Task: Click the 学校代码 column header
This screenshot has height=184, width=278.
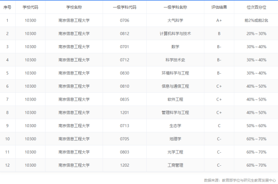Action: (x=30, y=7)
